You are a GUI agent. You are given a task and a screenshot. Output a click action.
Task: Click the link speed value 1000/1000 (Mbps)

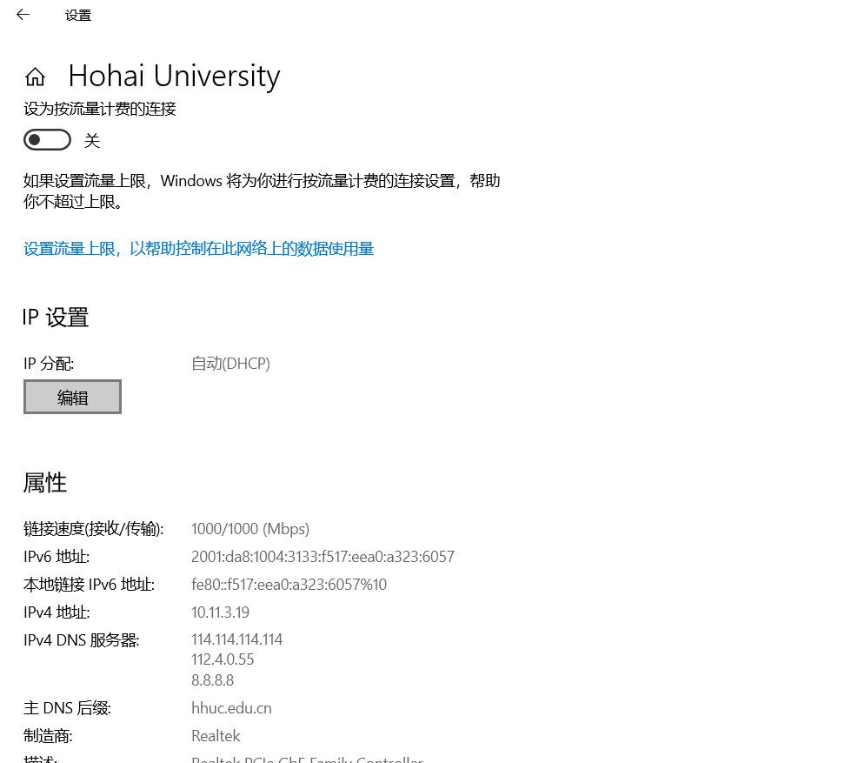[250, 529]
